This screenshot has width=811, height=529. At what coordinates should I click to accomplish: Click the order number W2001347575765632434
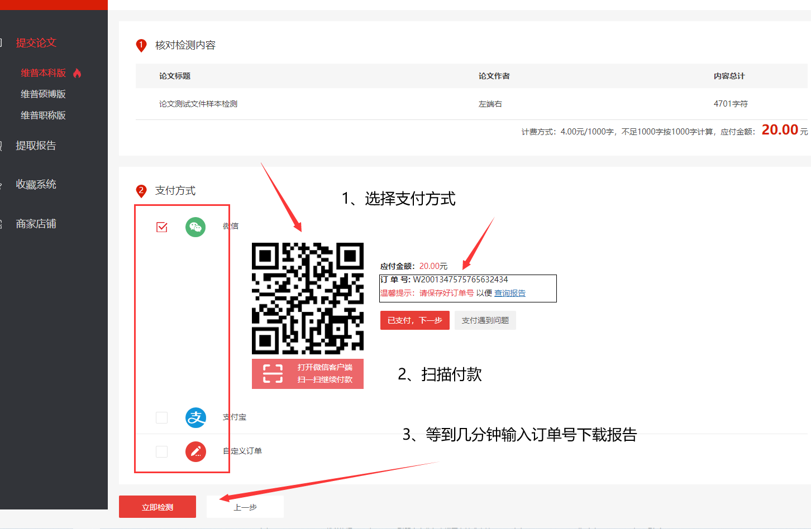[x=460, y=280]
